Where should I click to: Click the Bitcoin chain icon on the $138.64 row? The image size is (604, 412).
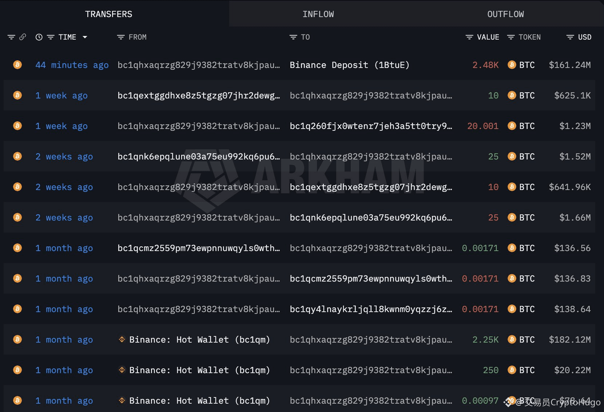click(17, 309)
